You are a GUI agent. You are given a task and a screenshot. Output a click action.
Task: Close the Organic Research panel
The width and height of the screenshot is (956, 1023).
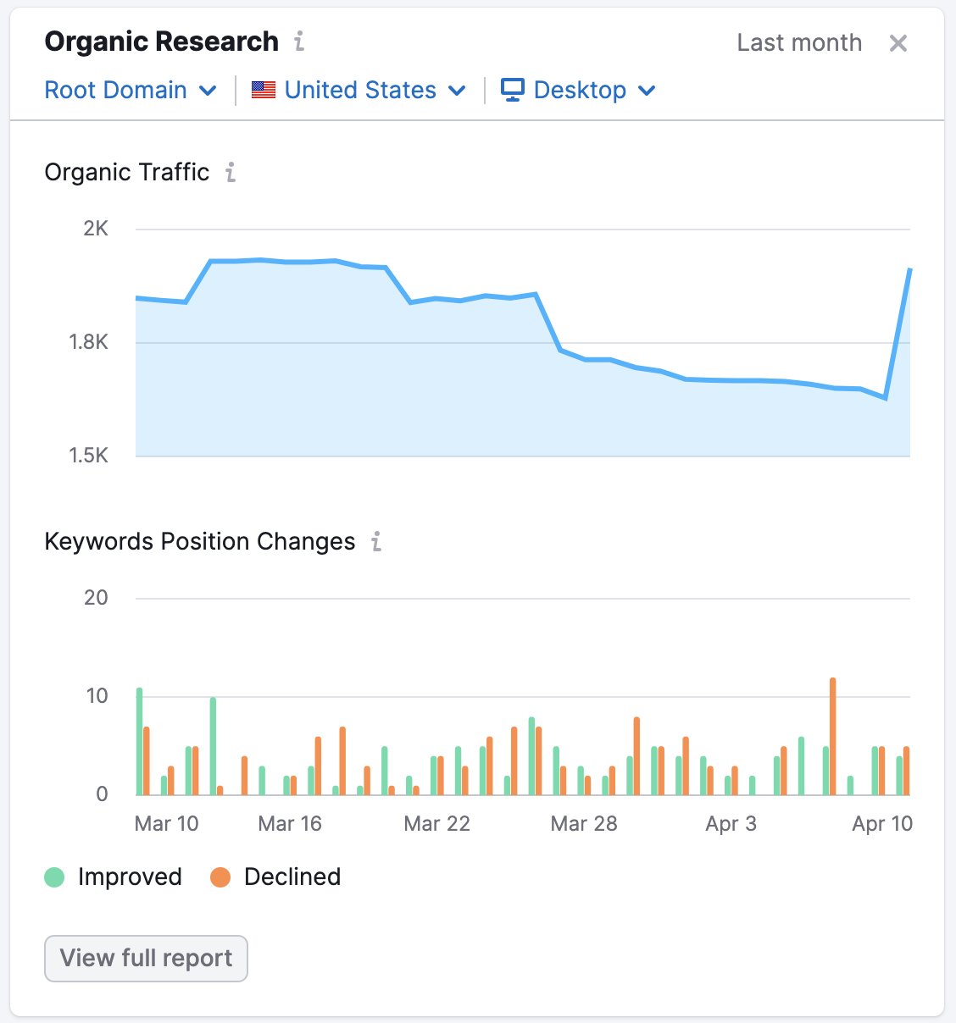[x=898, y=42]
